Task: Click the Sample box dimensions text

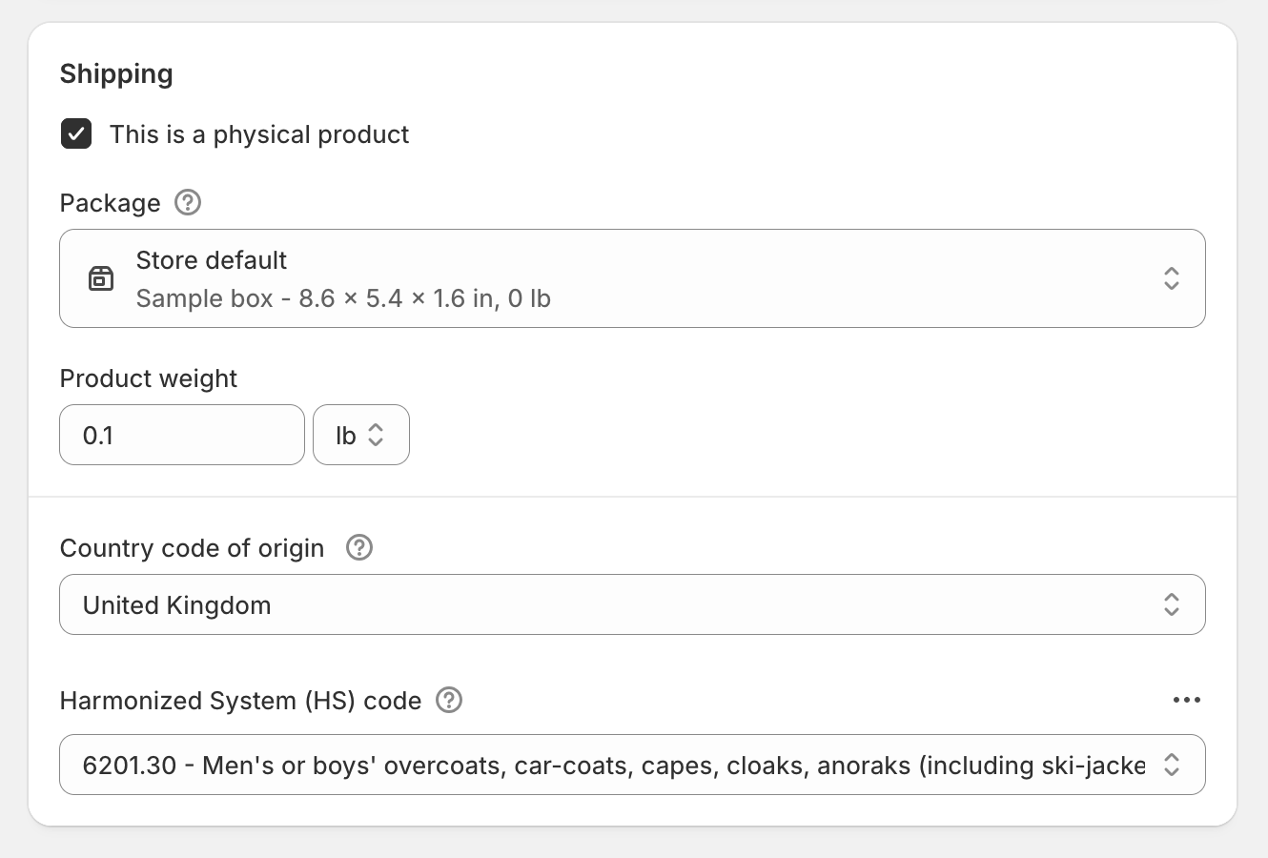Action: click(343, 299)
